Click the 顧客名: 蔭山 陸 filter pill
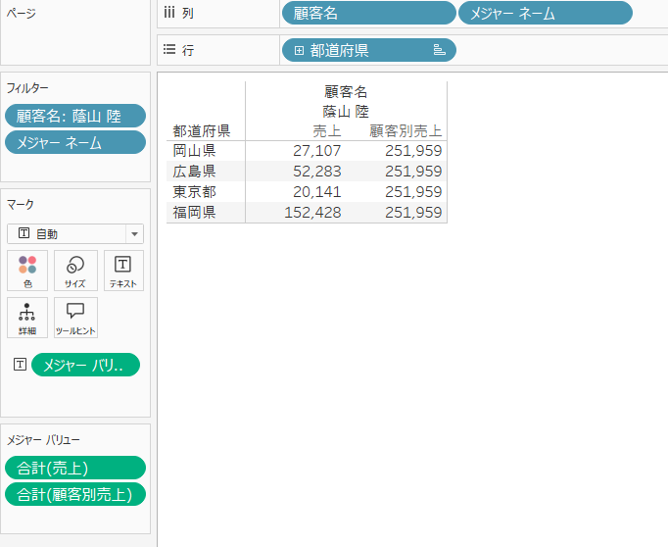 coord(75,116)
